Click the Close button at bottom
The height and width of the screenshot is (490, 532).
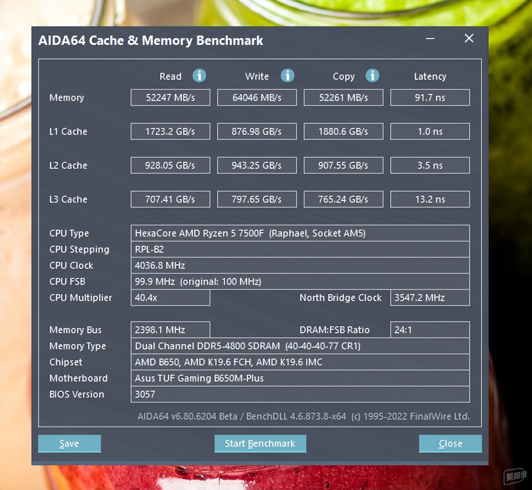click(x=450, y=443)
